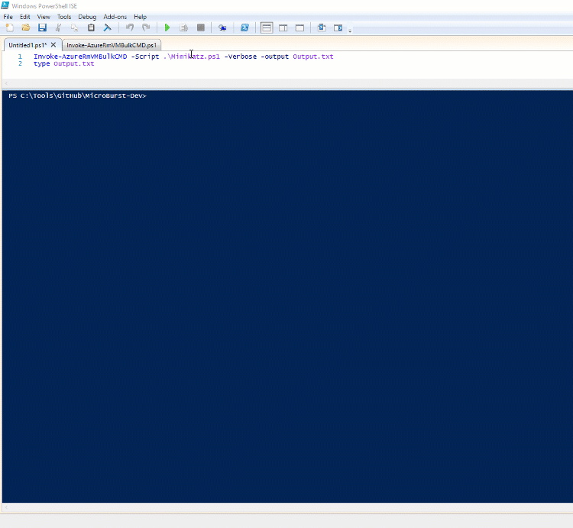Click the Open script folder icon

click(x=26, y=28)
